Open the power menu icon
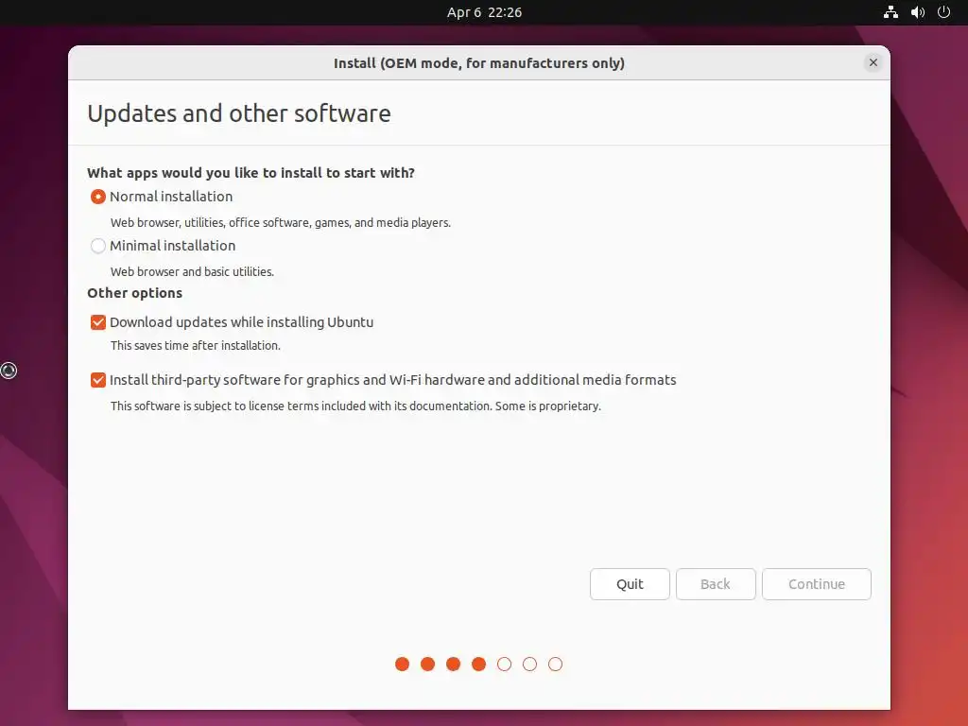This screenshot has width=968, height=726. click(944, 12)
